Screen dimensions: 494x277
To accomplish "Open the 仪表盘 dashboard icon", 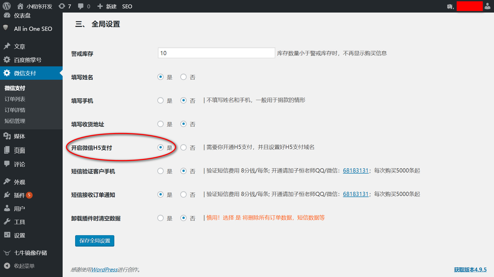I will 7,15.
